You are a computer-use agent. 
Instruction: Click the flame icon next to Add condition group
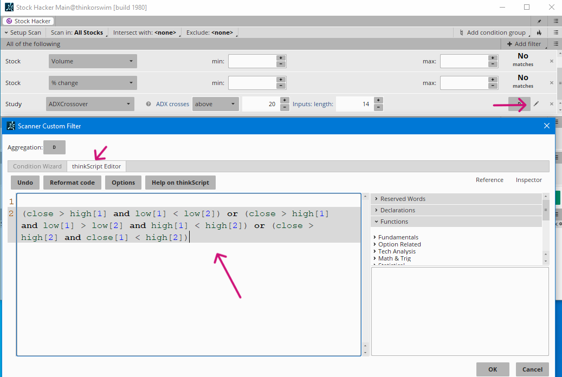(x=539, y=32)
